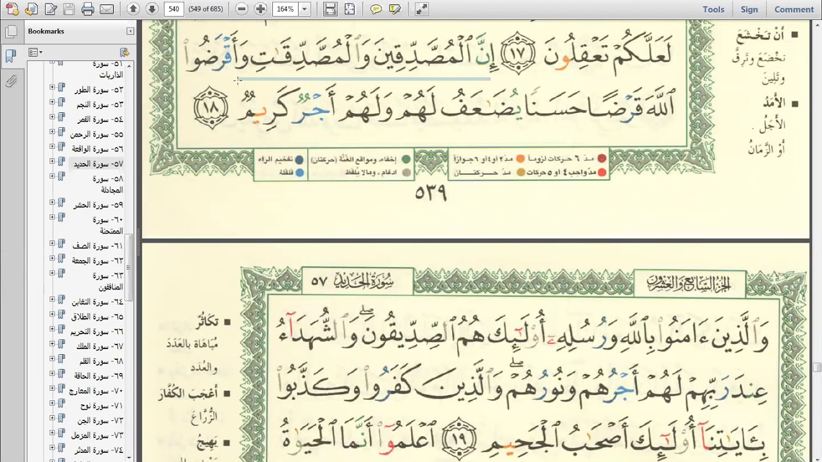This screenshot has height=462, width=822.
Task: Toggle fit-width scrolling mode icon
Action: pos(330,9)
